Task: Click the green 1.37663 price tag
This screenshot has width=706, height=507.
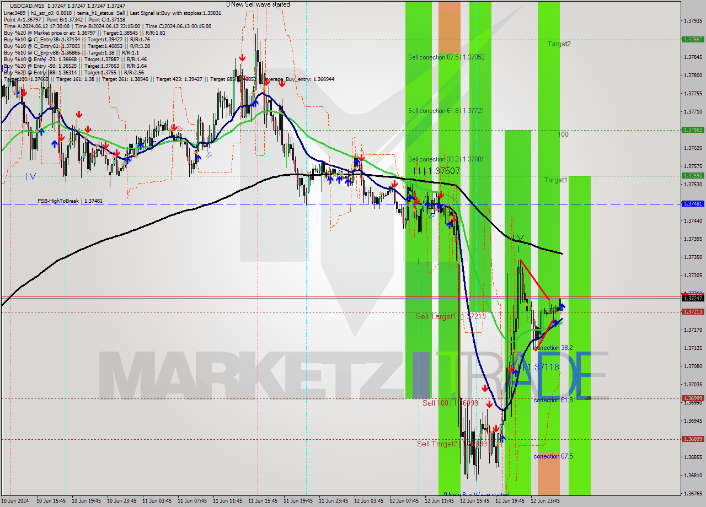Action: (x=692, y=130)
